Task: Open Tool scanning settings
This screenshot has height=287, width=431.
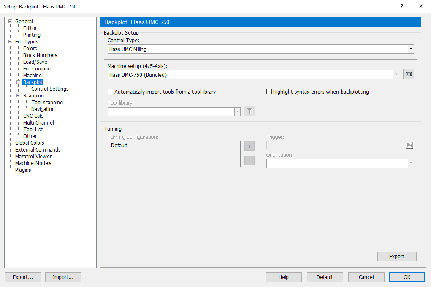Action: coord(47,102)
